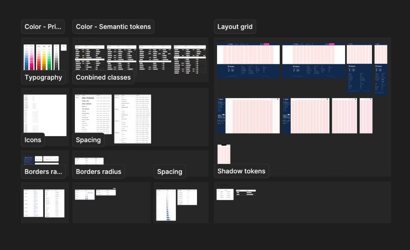Select widest sidebar layout grid frame

point(248,116)
